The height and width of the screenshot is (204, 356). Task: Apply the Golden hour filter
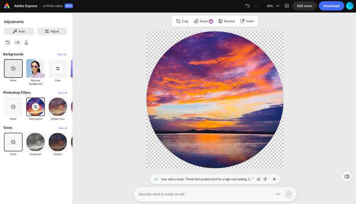(x=58, y=107)
